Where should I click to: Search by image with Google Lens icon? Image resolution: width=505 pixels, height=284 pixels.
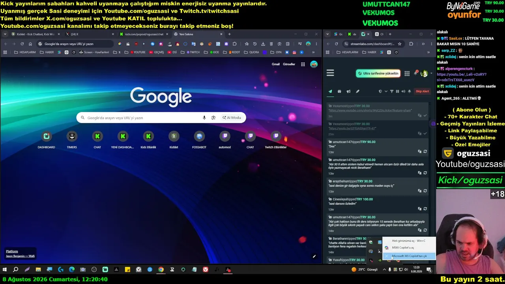(213, 118)
